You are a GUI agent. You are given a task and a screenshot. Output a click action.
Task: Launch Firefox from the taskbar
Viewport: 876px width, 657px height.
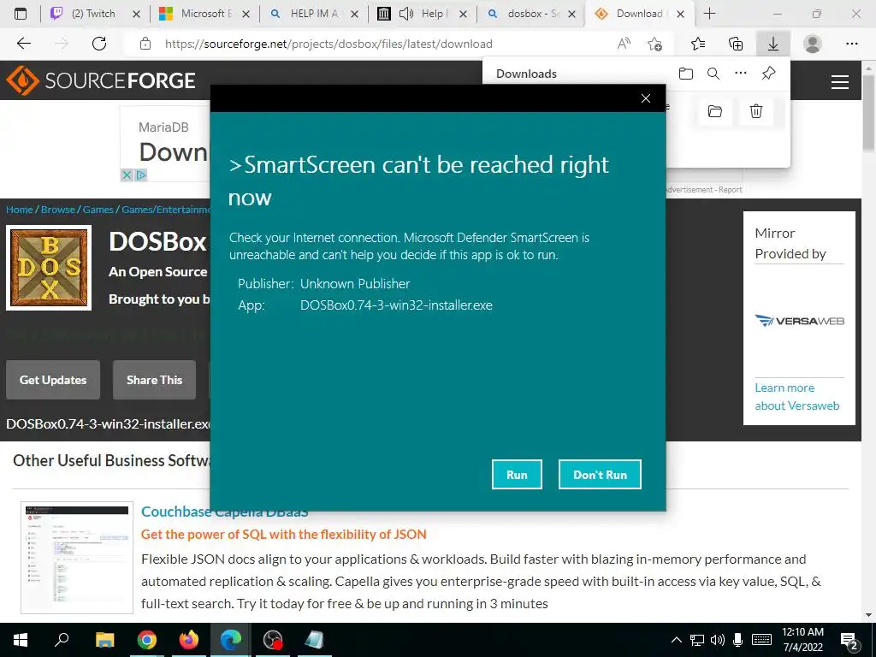tap(189, 640)
